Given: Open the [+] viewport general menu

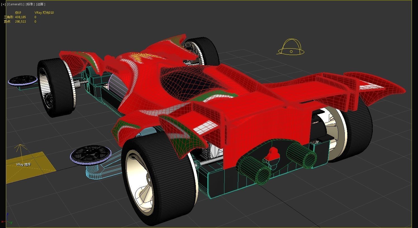Looking at the screenshot, I should 3,4.
